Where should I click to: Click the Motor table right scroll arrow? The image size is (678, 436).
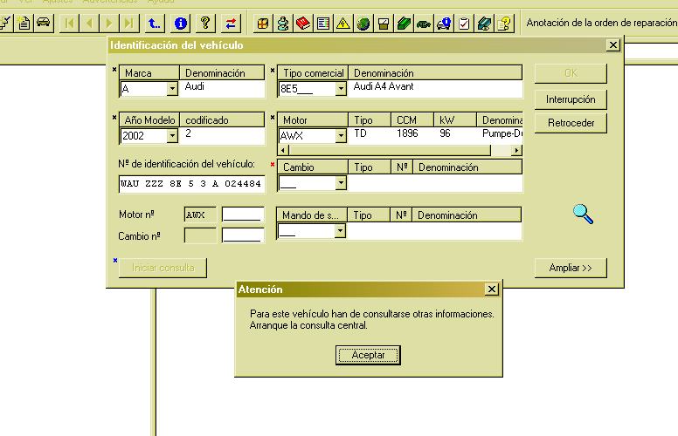[x=516, y=150]
